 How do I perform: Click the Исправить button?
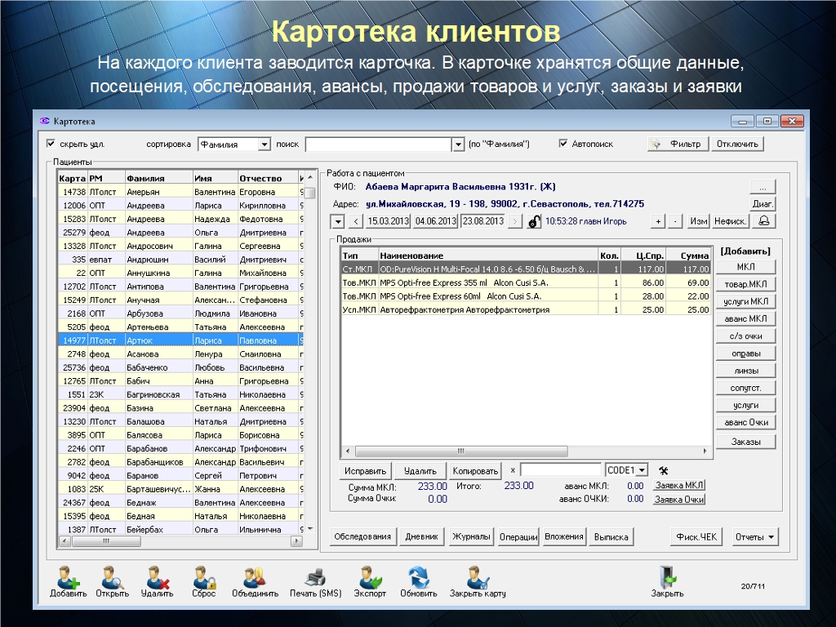pos(365,471)
